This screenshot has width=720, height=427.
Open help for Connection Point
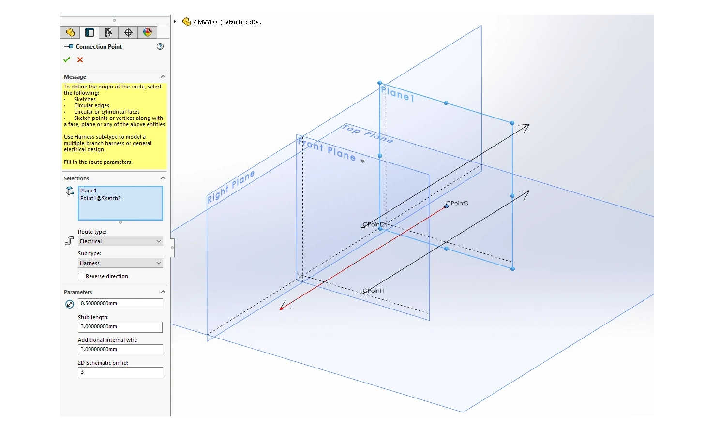[160, 46]
